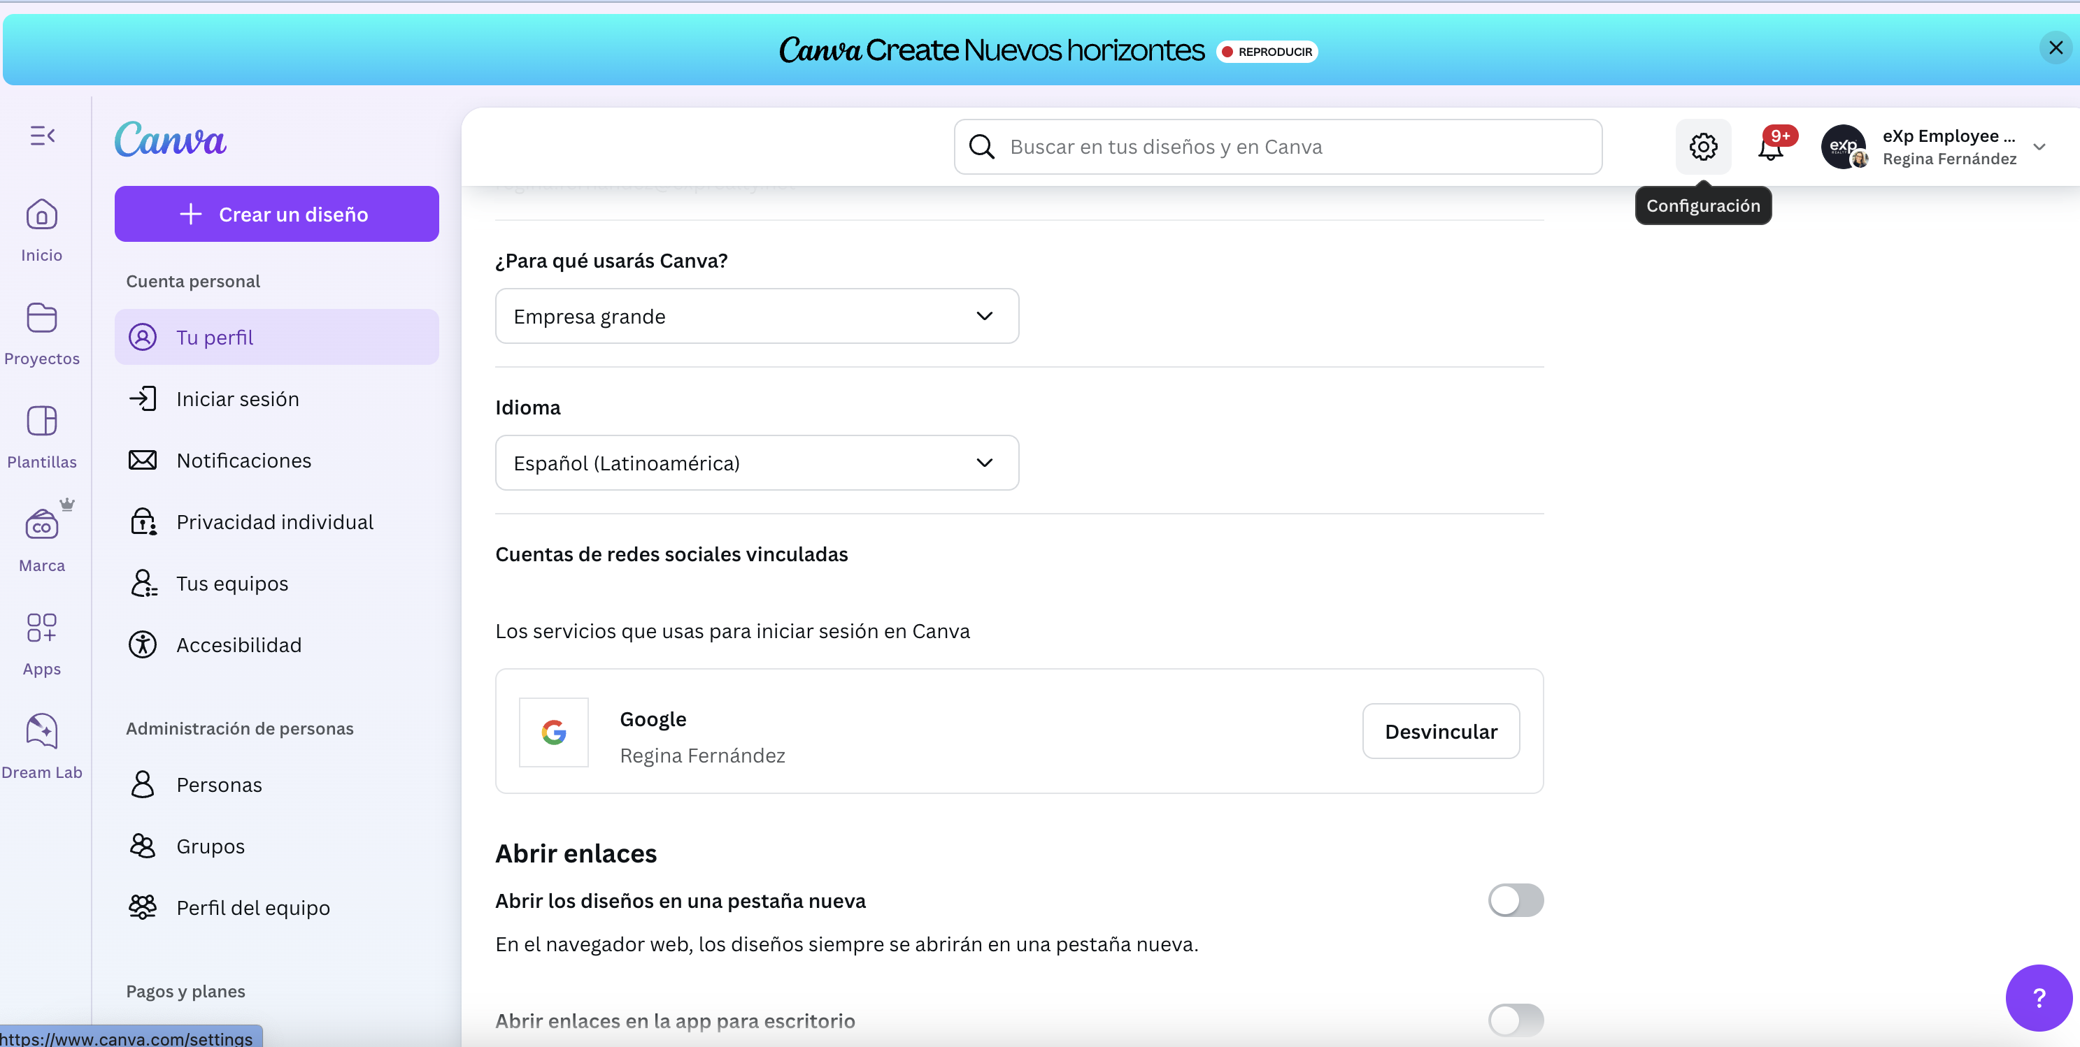Select Accesibilidad in settings menu
This screenshot has width=2080, height=1047.
[x=239, y=645]
